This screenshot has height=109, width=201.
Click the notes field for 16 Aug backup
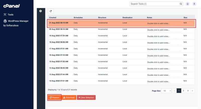pyautogui.click(x=164, y=56)
